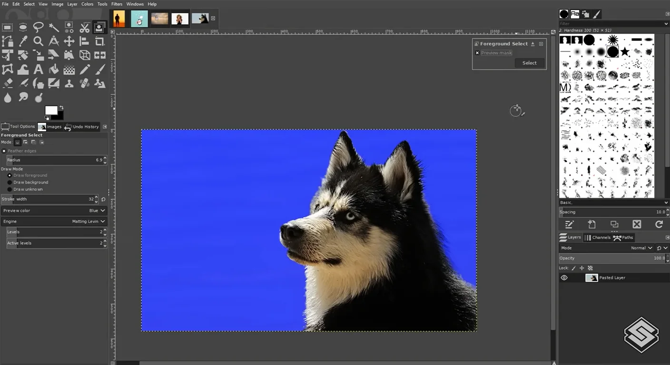Switch to the Paths tab
This screenshot has width=670, height=365.
tap(623, 237)
